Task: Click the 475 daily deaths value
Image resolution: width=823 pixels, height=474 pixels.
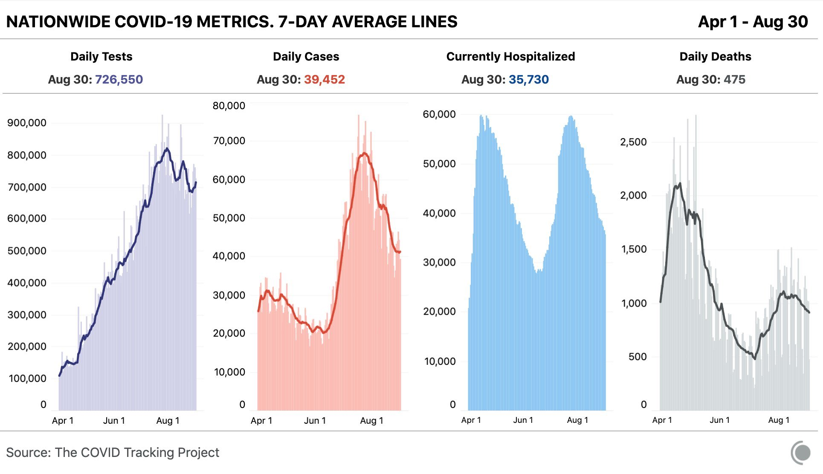Action: (734, 80)
